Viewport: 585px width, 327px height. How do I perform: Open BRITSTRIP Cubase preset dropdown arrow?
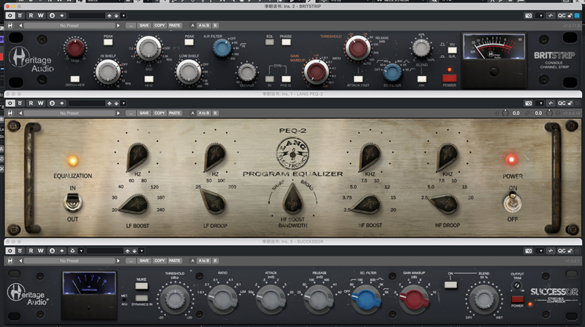tap(124, 15)
